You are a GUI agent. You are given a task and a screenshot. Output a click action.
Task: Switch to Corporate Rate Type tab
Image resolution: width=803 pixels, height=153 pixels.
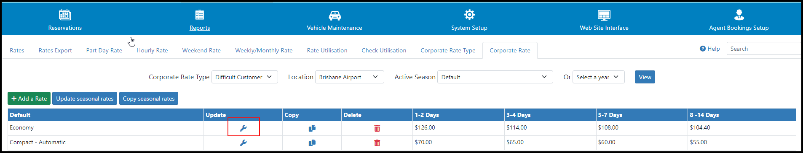click(x=448, y=50)
